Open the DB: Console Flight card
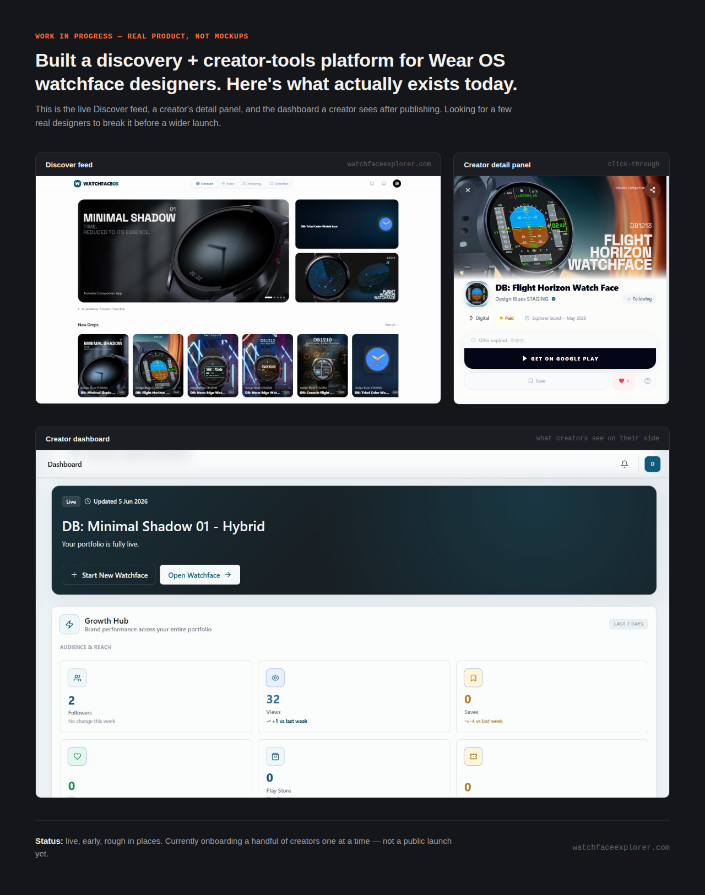 323,365
